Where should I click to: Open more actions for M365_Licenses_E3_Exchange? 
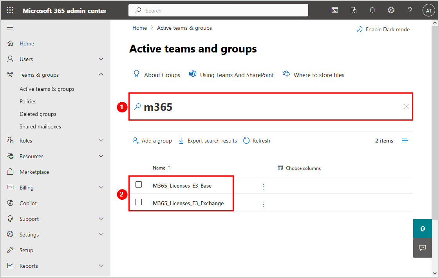coord(263,204)
